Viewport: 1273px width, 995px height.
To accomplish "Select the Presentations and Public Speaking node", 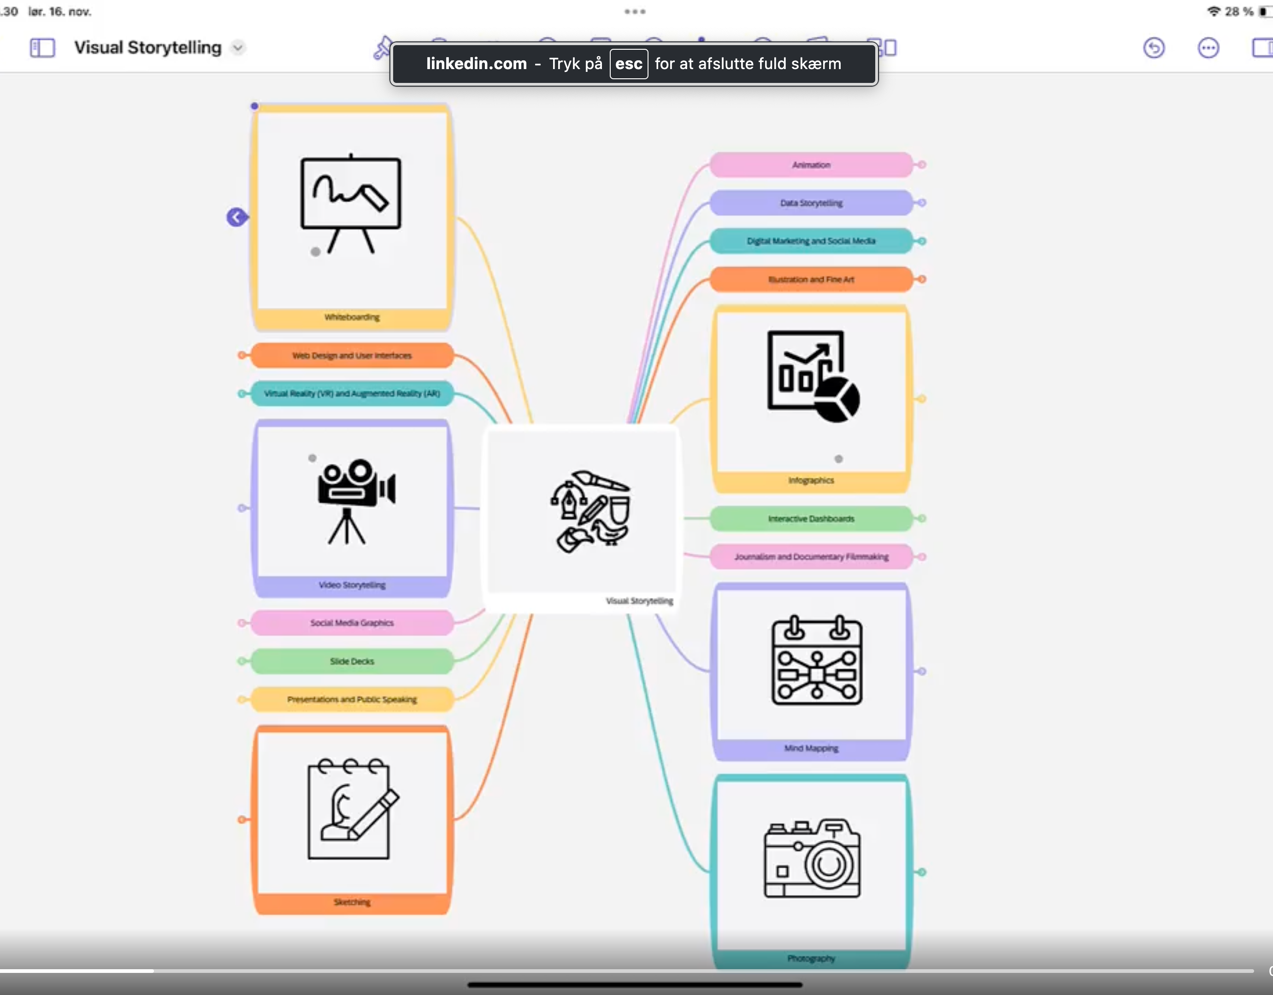I will 352,699.
